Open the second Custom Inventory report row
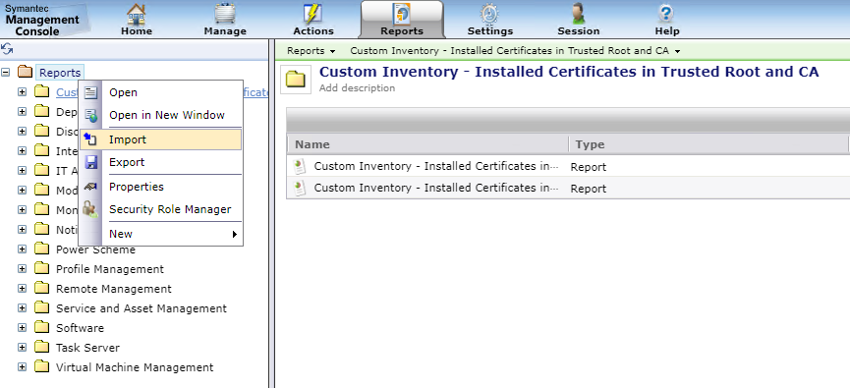The height and width of the screenshot is (388, 850). click(x=568, y=188)
